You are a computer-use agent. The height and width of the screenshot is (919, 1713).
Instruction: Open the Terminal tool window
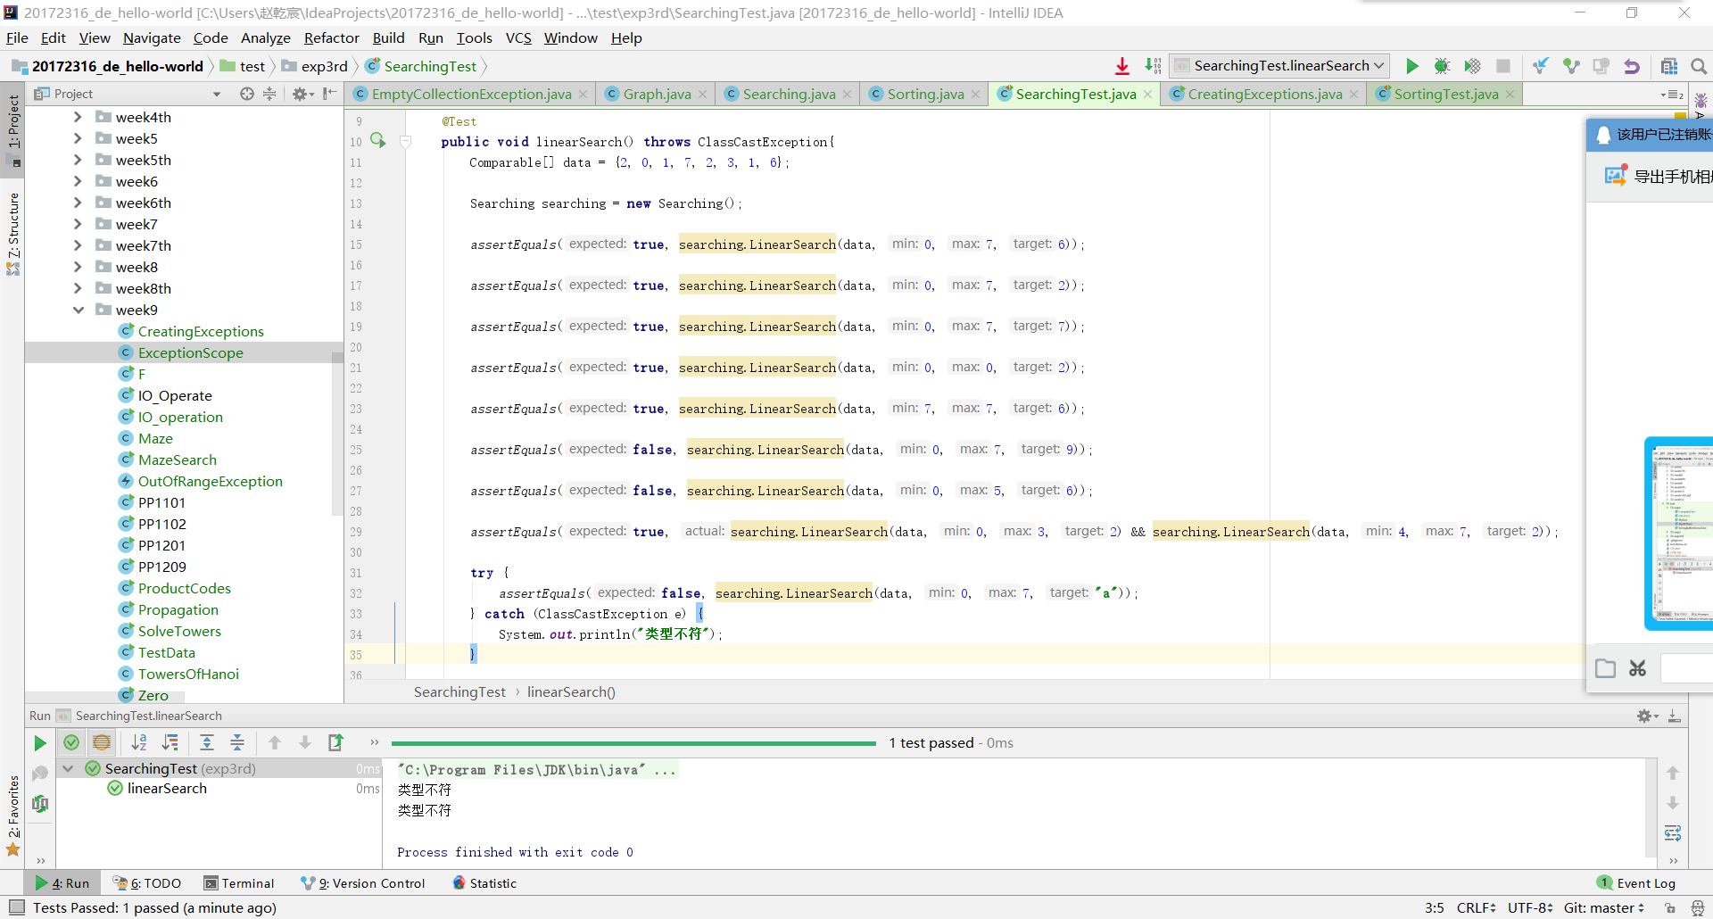(238, 883)
